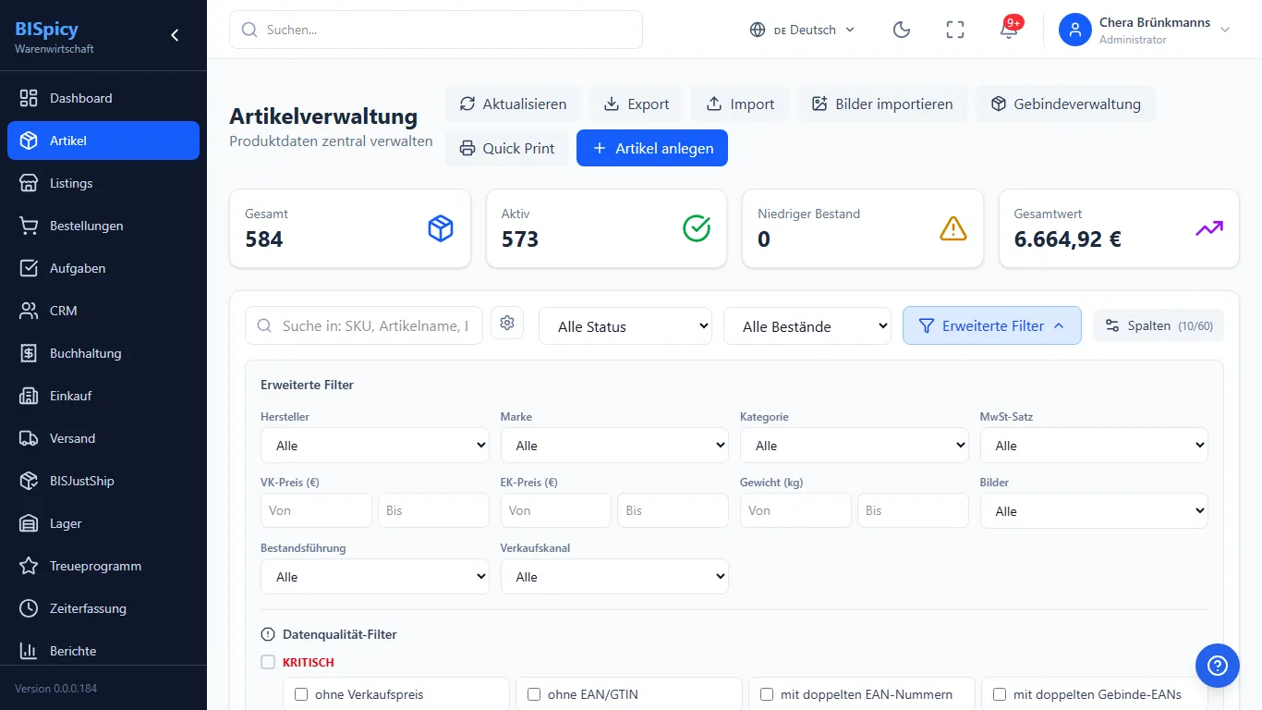The width and height of the screenshot is (1262, 710).
Task: Click Artikel anlegen button
Action: [x=652, y=148]
